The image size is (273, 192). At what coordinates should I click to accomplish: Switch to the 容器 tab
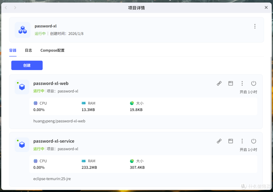click(x=13, y=50)
